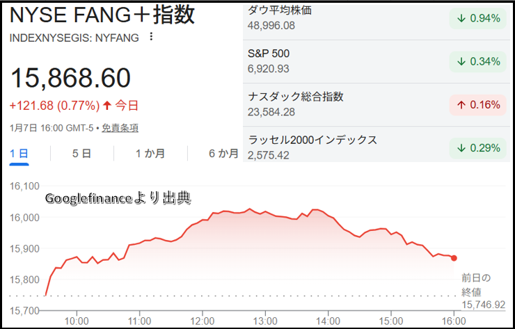The width and height of the screenshot is (515, 329).
Task: Open the three-dot menu beside NYFANG
Action: coord(152,37)
